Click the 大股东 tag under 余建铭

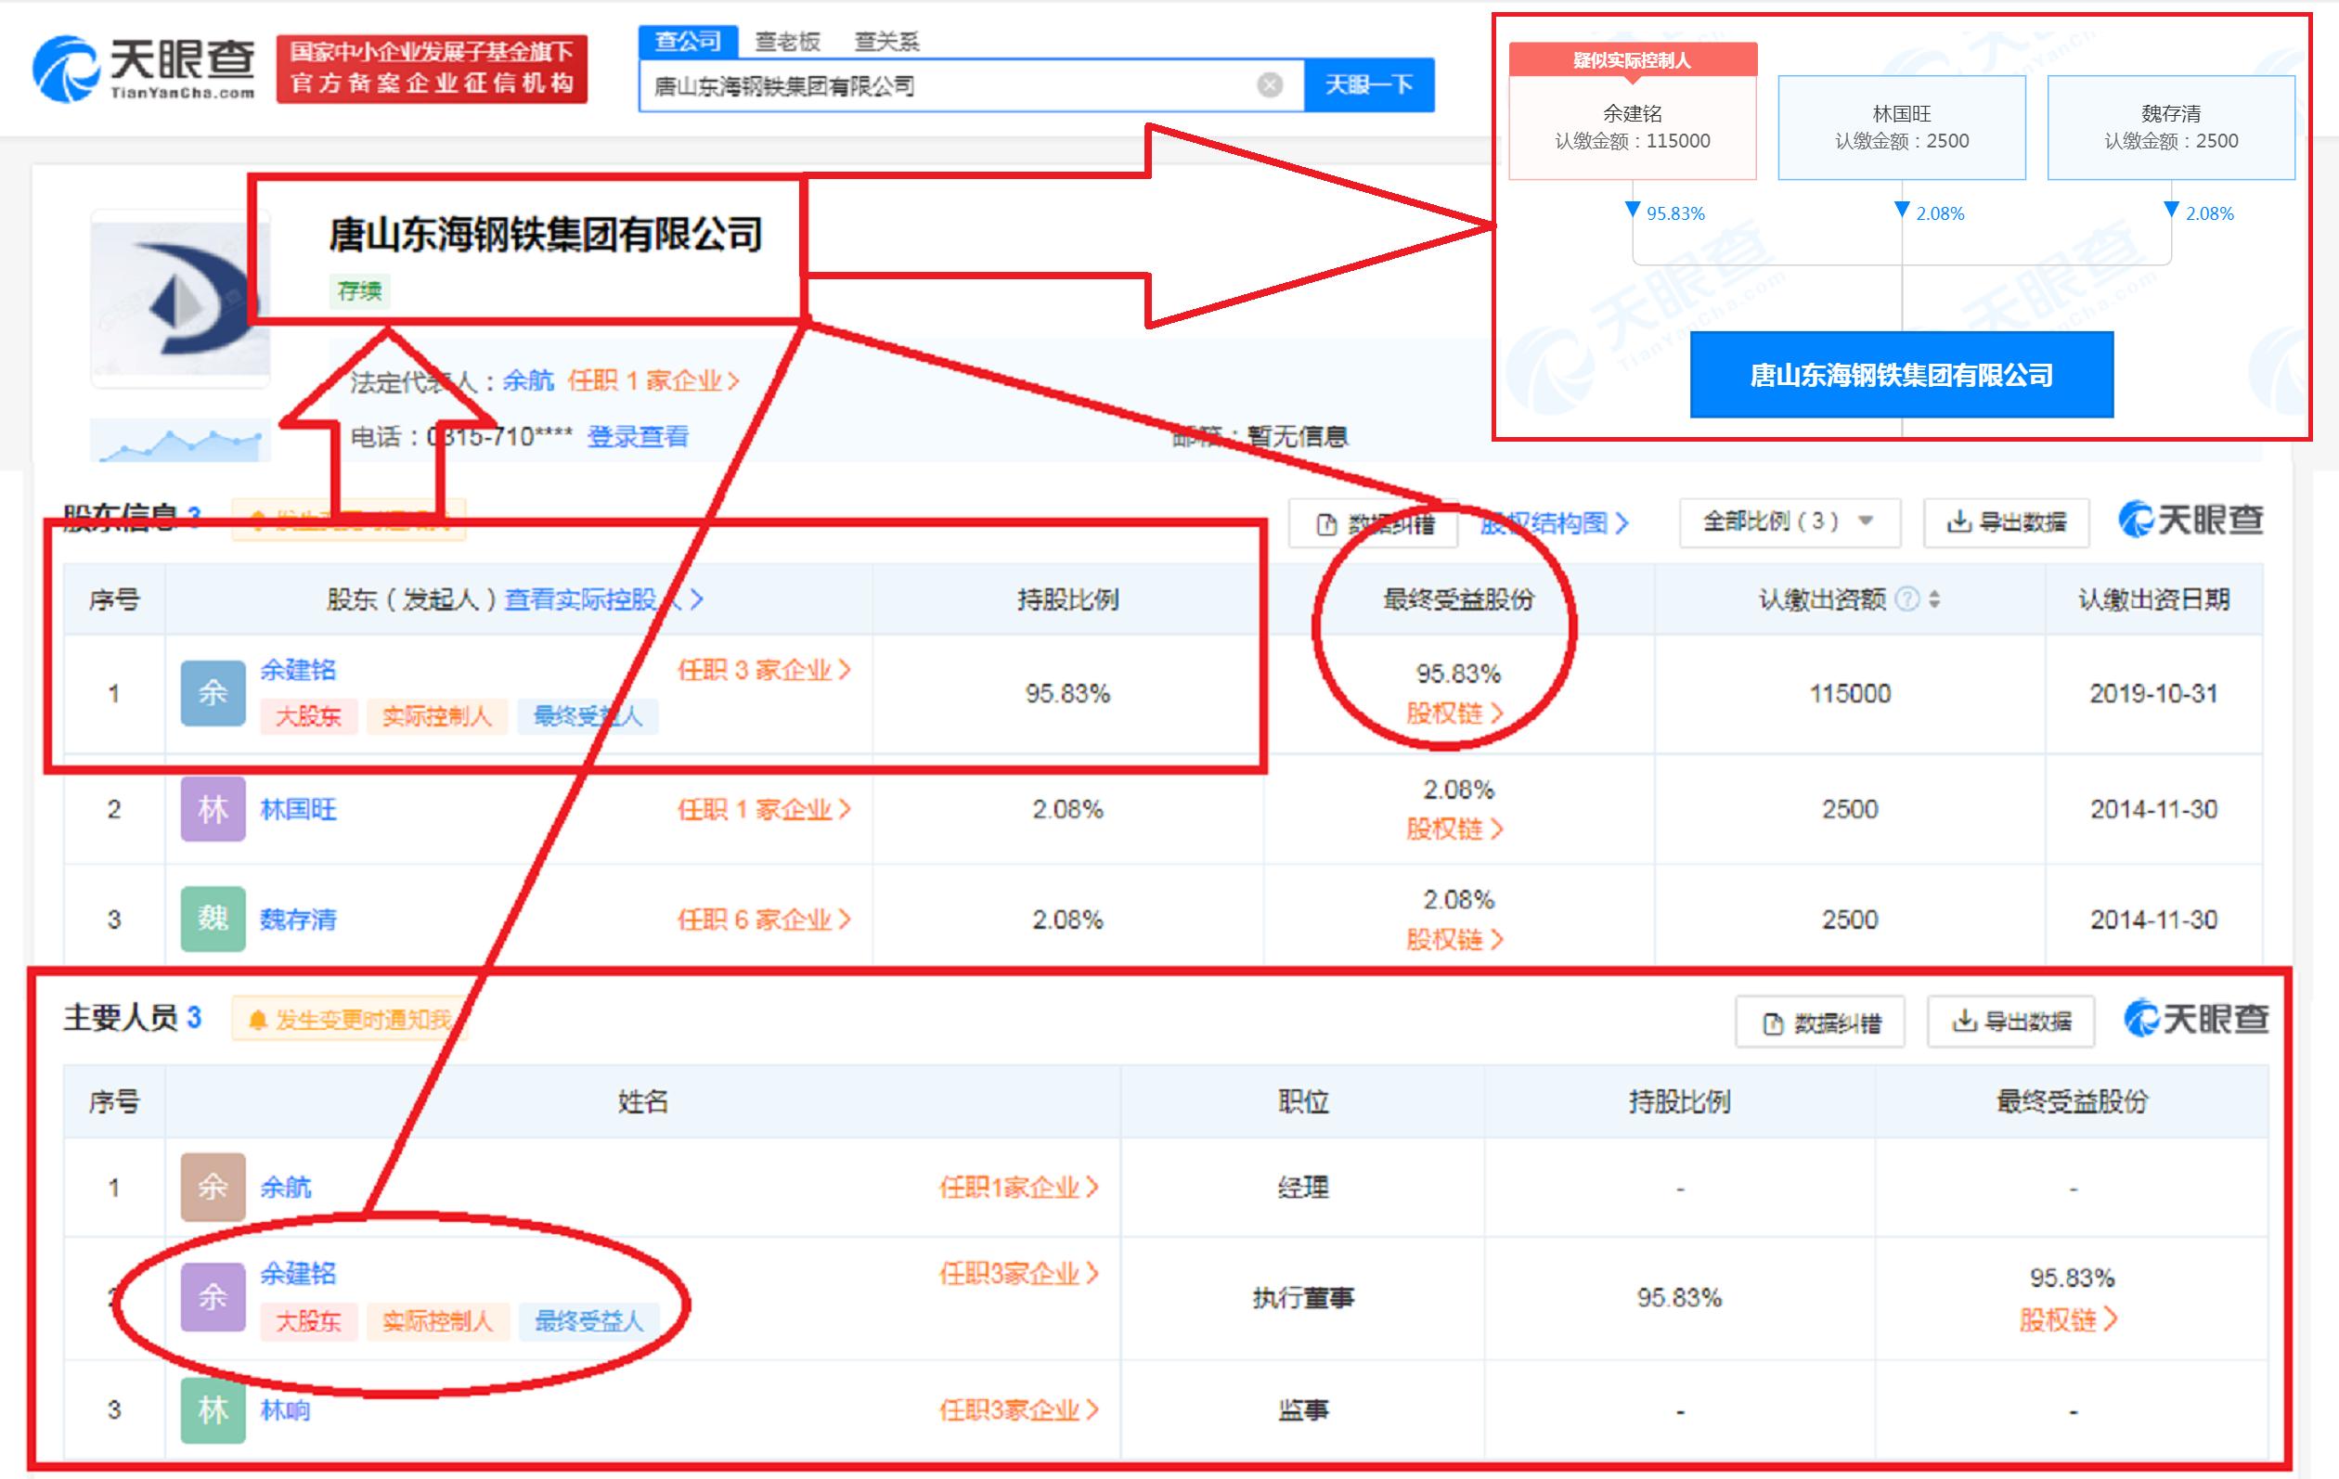coord(307,716)
